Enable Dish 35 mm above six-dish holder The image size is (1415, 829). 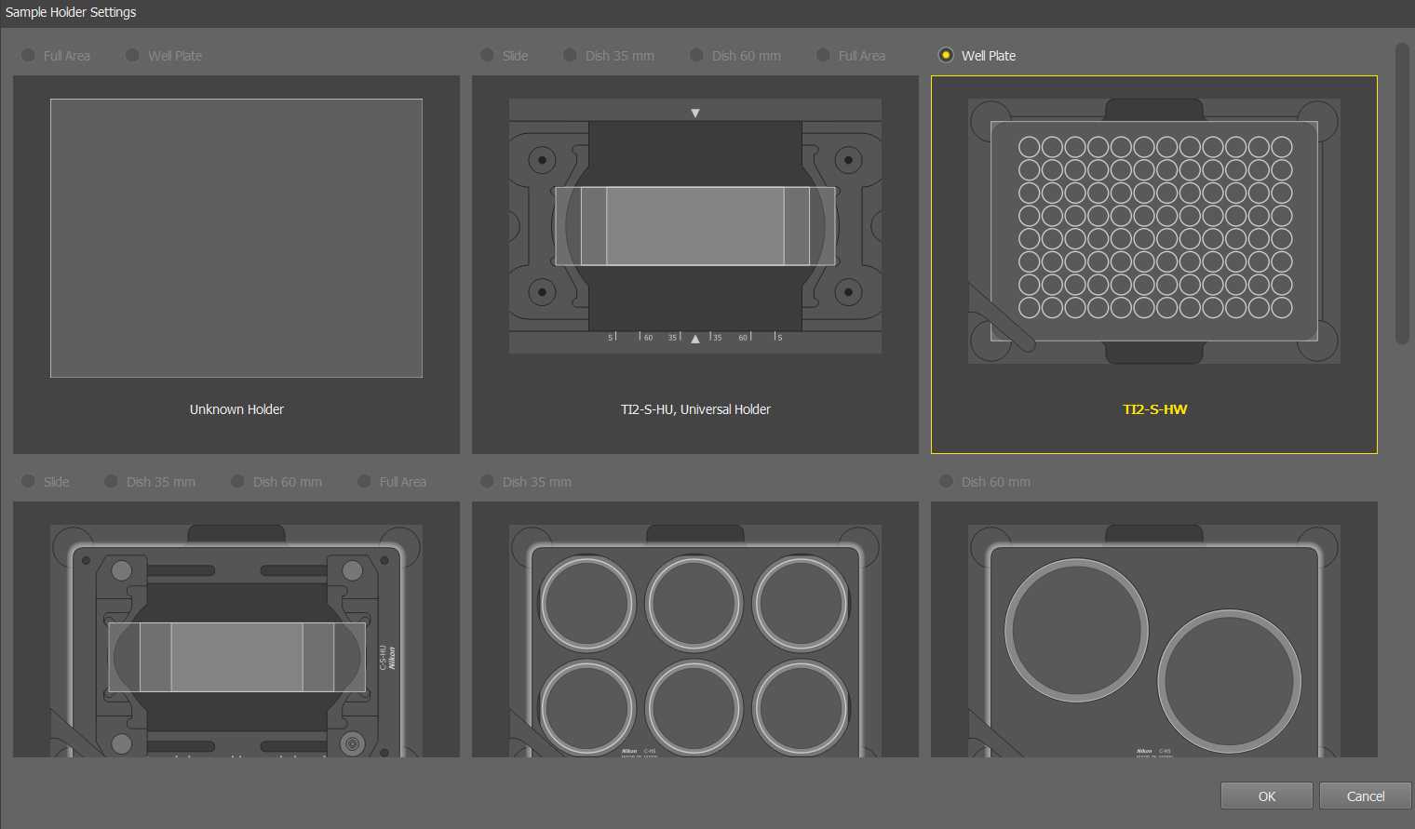[488, 482]
